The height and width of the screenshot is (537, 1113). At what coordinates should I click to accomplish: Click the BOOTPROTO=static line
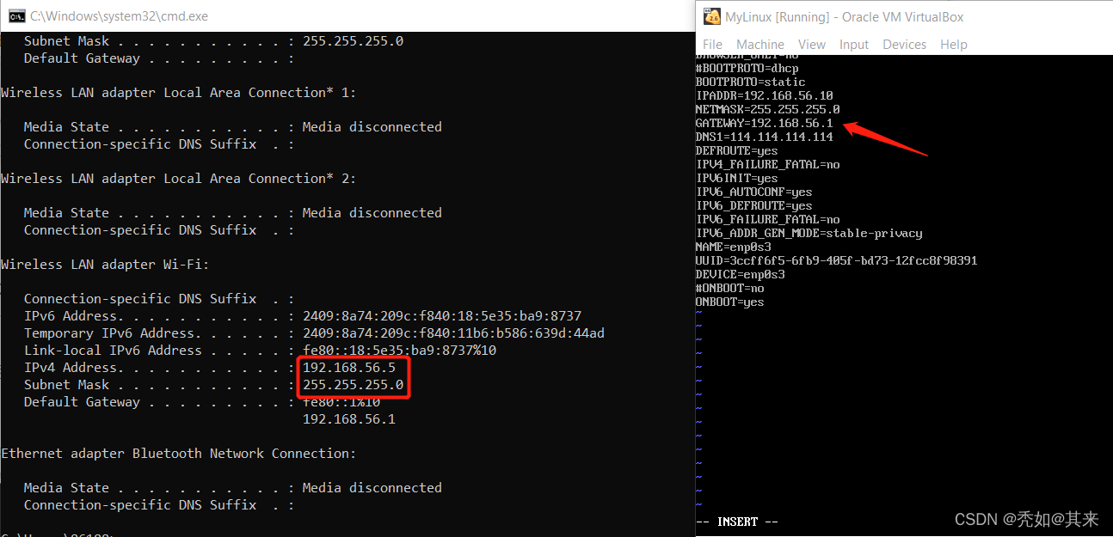pyautogui.click(x=750, y=82)
